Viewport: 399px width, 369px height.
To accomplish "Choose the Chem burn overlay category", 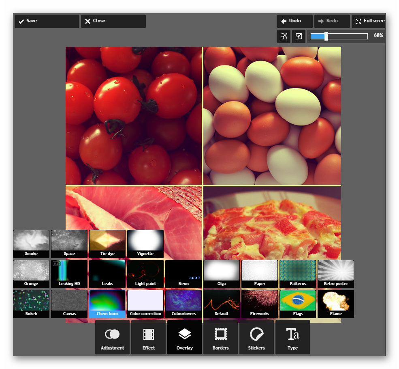I will [107, 304].
